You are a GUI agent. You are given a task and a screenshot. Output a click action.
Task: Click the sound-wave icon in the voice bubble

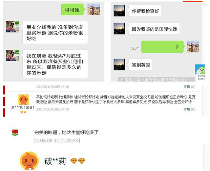tap(177, 47)
